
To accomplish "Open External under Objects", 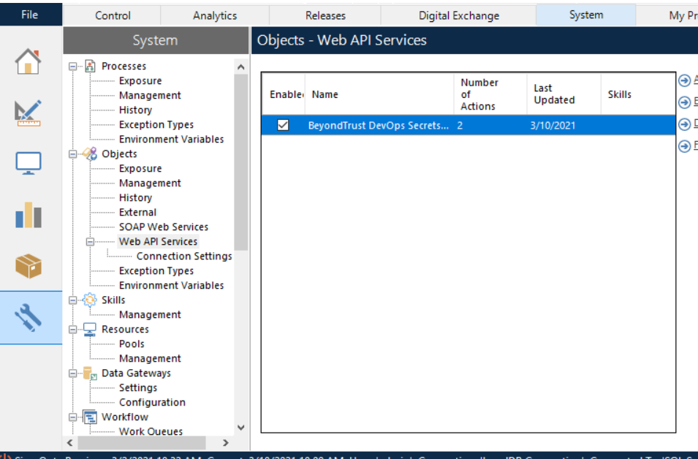I will [137, 213].
